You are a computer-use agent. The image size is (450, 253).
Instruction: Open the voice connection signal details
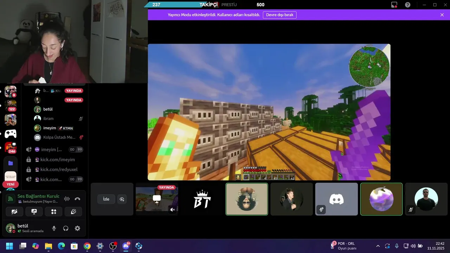(11, 199)
